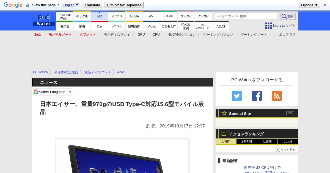Viewport: 330px width, 173px height.
Task: Open the Select Language dropdown
Action: 53,92
